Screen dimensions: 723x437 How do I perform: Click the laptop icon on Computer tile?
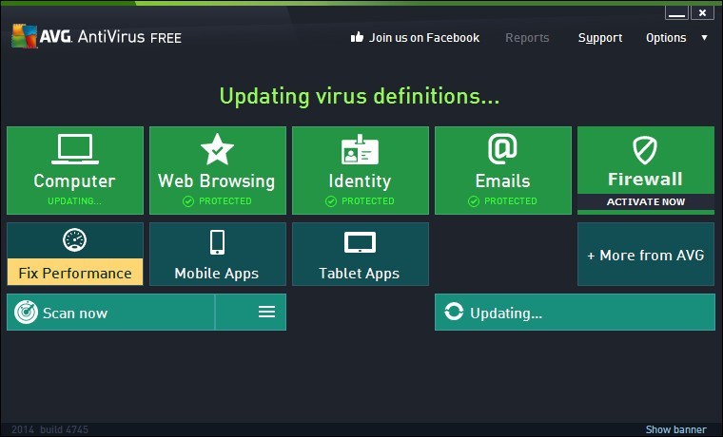[75, 149]
